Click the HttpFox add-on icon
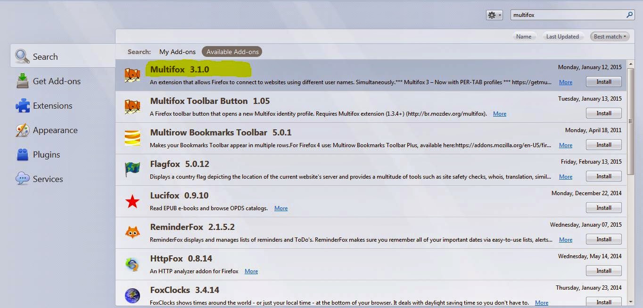The image size is (643, 308). (132, 264)
